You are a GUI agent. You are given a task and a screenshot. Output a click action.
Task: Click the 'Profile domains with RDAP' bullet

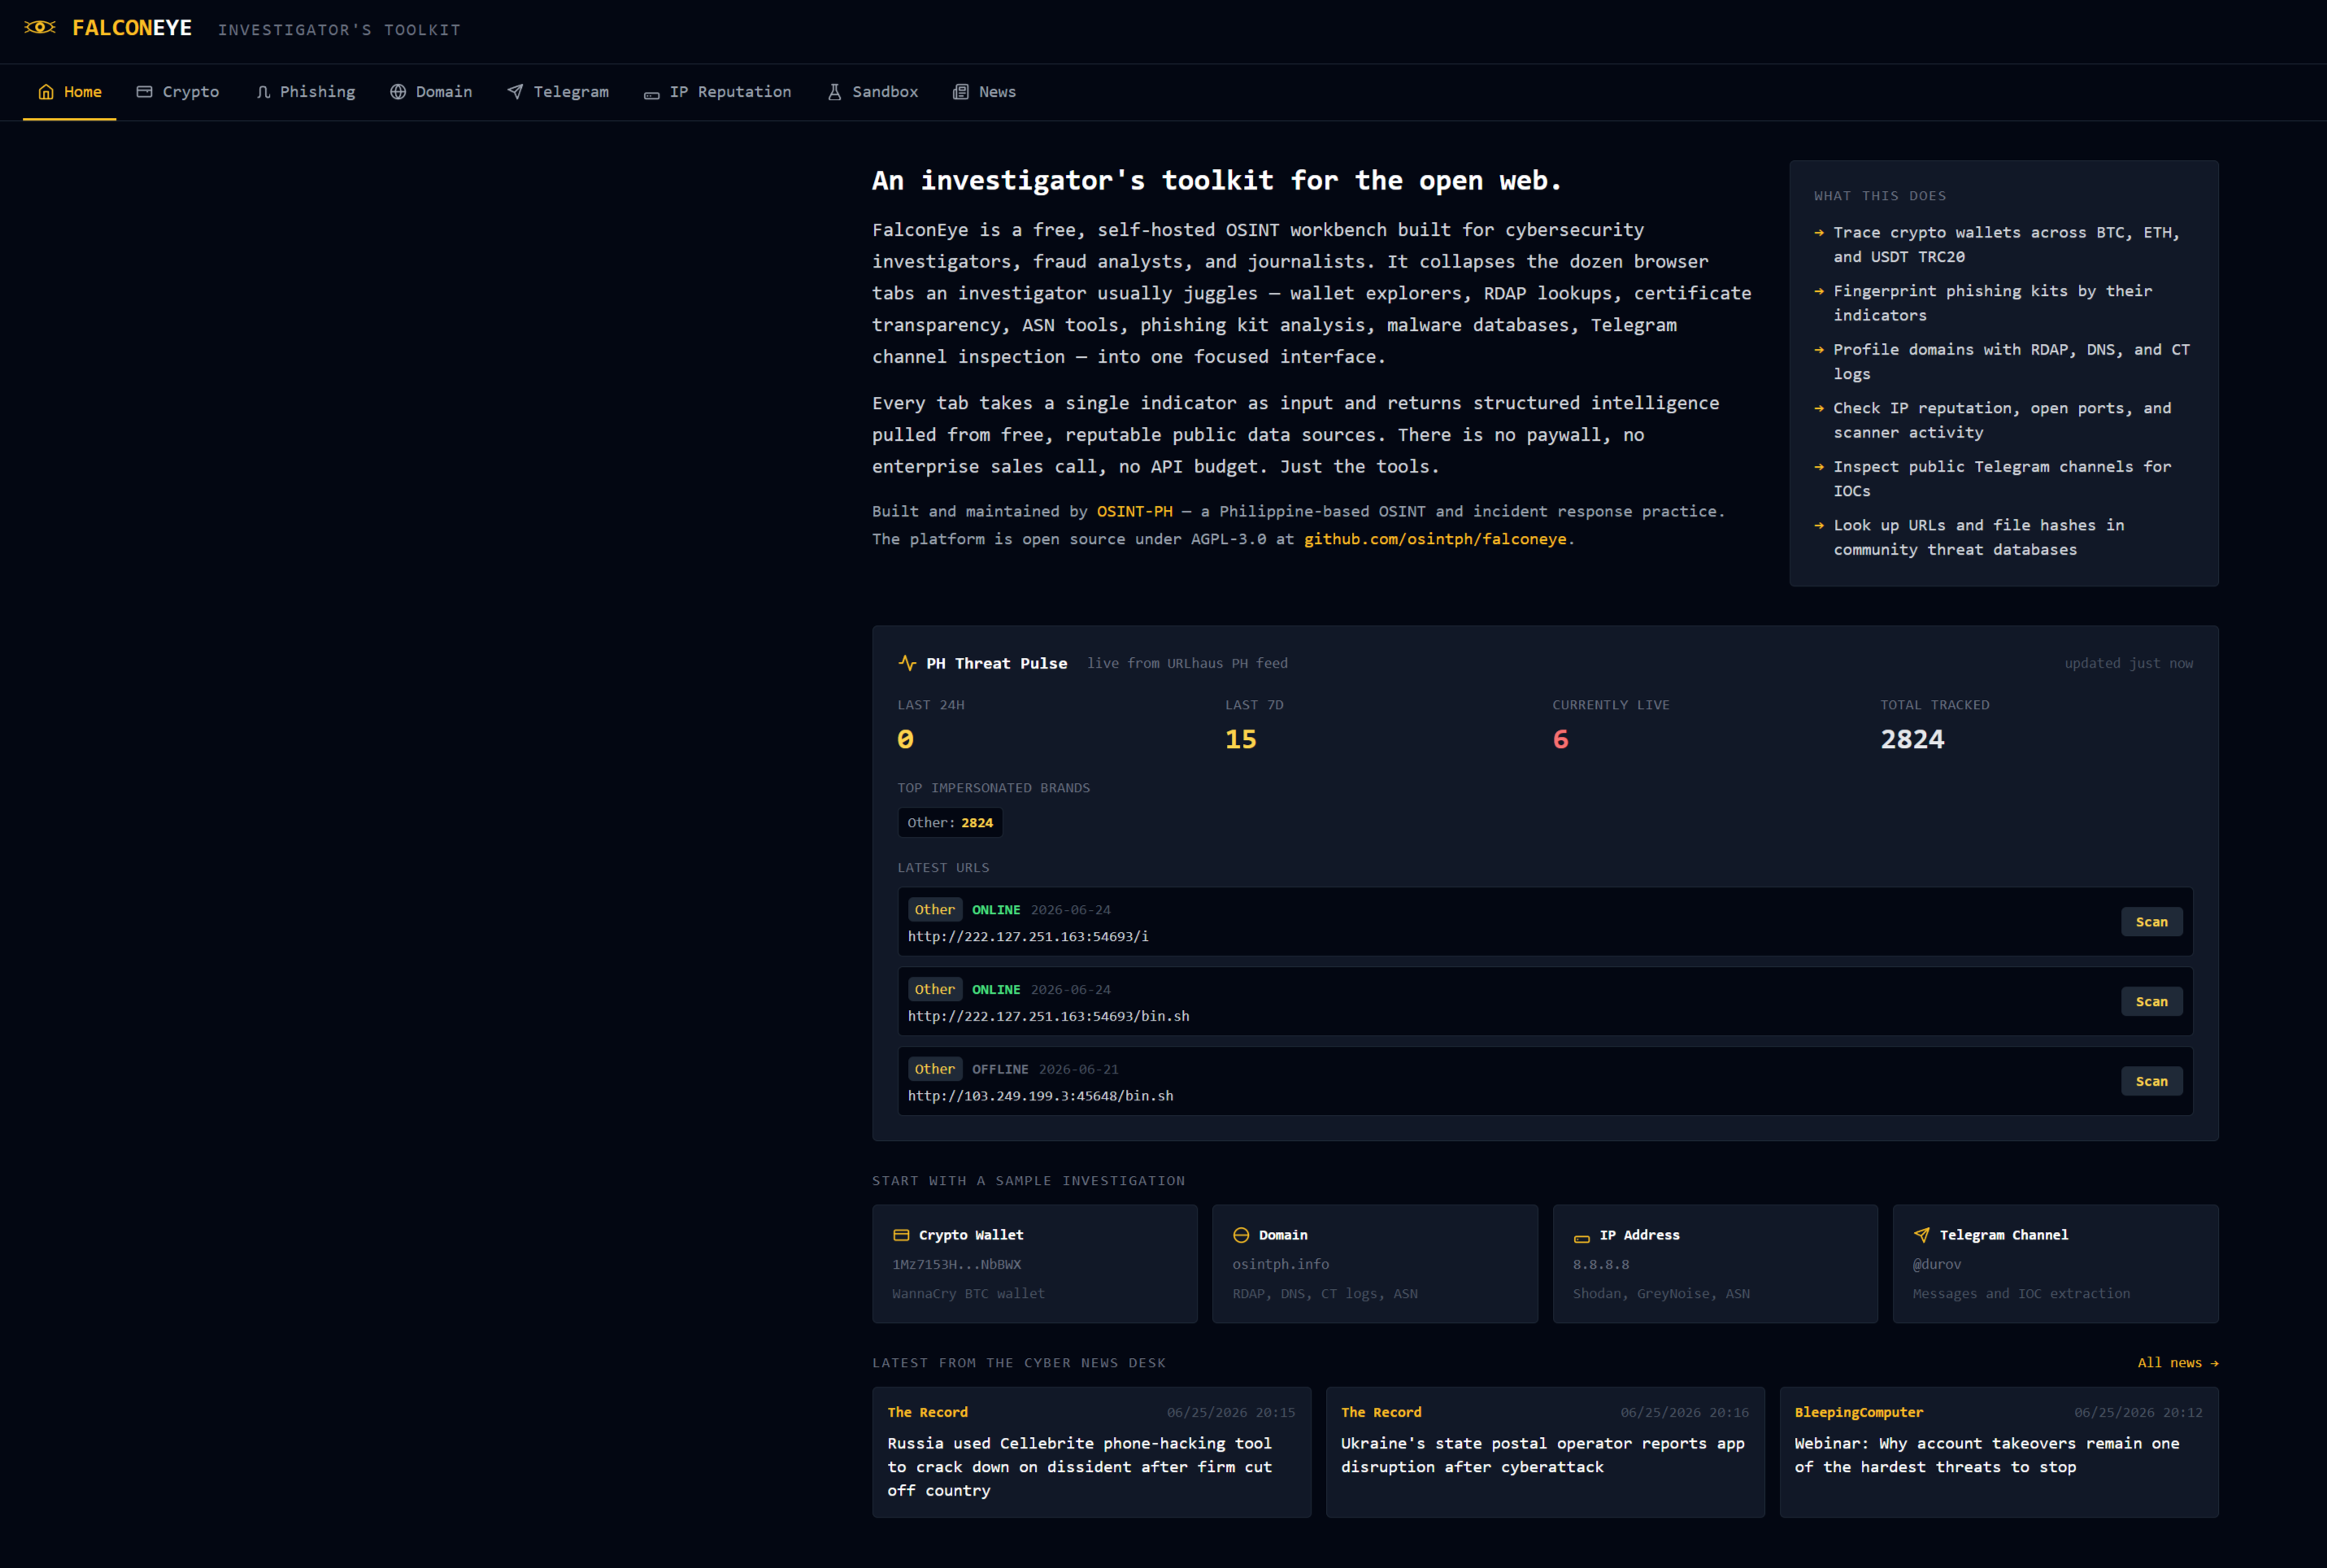pos(2004,361)
